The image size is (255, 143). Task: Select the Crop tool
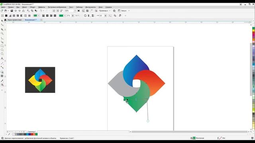point(2,29)
